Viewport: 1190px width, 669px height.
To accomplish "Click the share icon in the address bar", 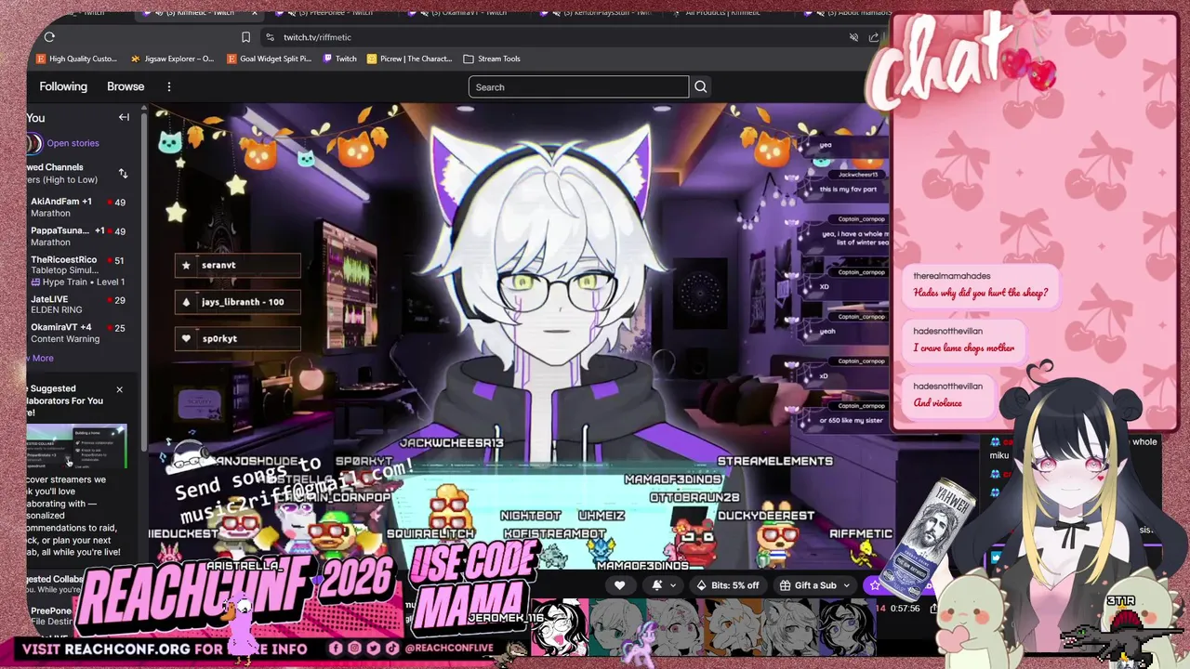I will [874, 37].
